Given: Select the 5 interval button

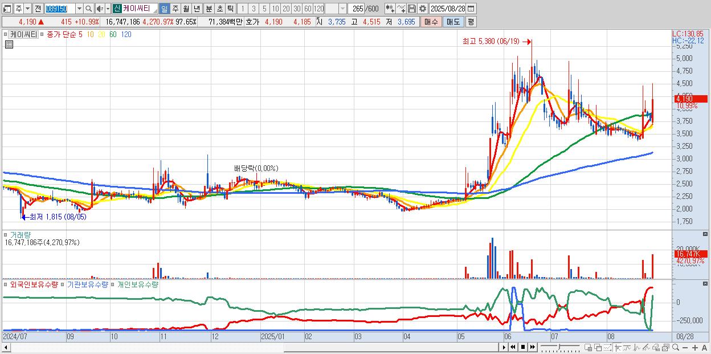Looking at the screenshot, I should click(x=264, y=9).
